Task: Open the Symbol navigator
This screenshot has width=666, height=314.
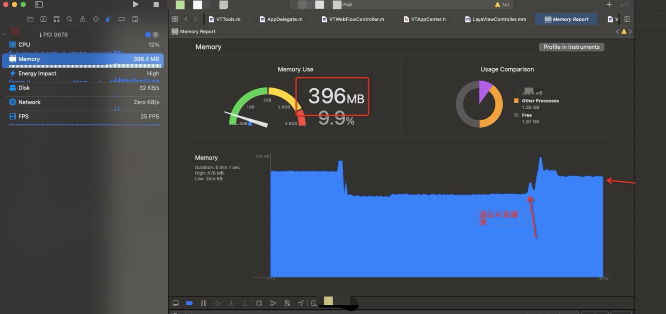Action: [x=57, y=19]
